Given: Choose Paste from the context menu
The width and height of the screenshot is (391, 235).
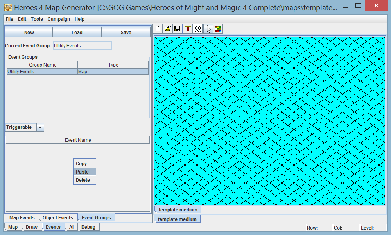Looking at the screenshot, I should pos(84,172).
